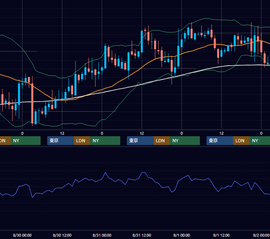Select the NY session block spanning 9/2 00:00
This screenshot has width=270, height=239.
(x=260, y=141)
